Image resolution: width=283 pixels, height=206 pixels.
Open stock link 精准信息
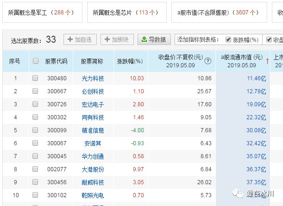pos(93,130)
